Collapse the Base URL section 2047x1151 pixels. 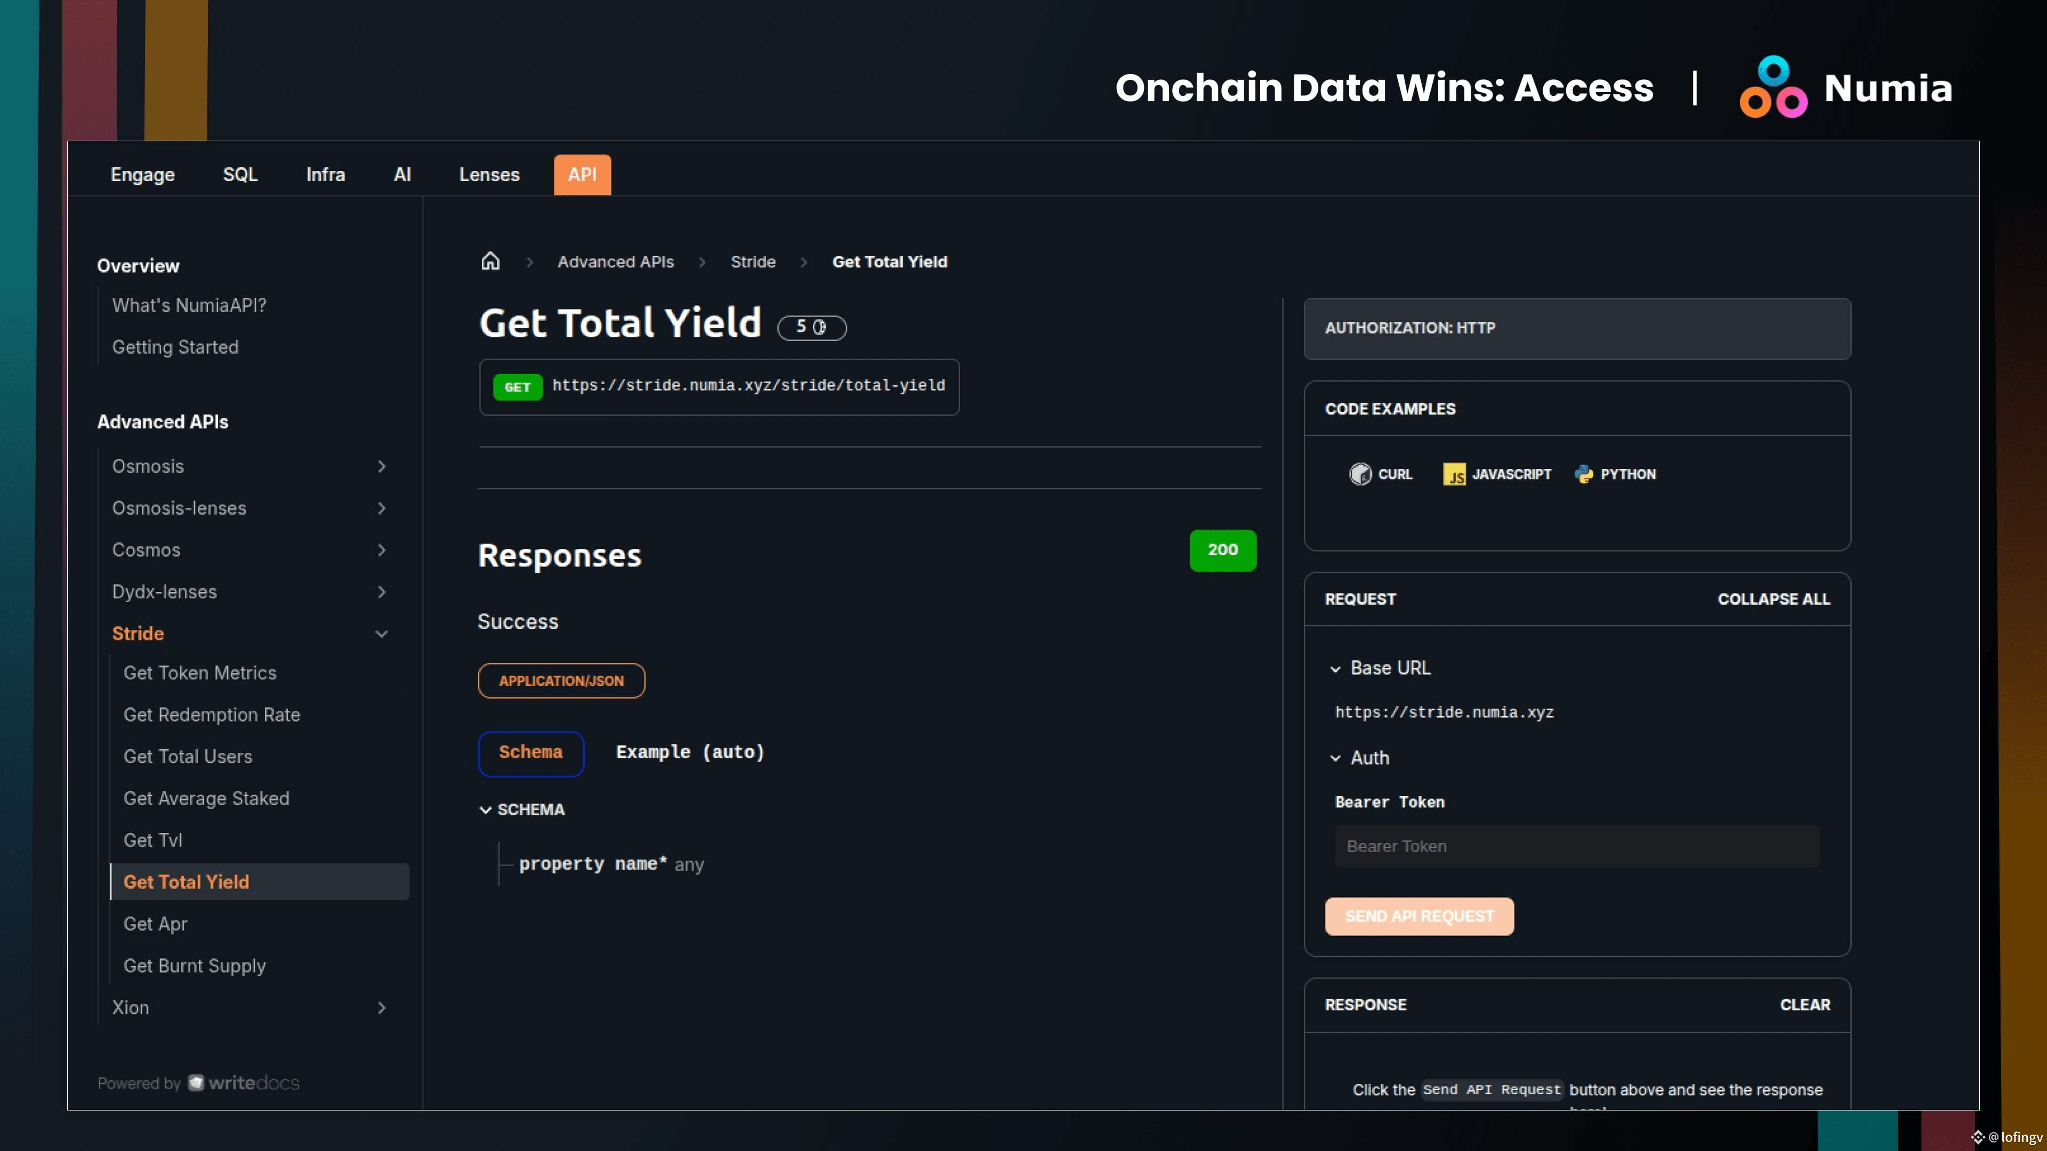[x=1335, y=669]
